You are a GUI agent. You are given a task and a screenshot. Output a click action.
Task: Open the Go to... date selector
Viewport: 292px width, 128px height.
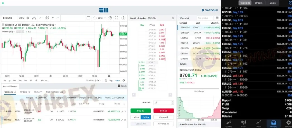(45, 81)
